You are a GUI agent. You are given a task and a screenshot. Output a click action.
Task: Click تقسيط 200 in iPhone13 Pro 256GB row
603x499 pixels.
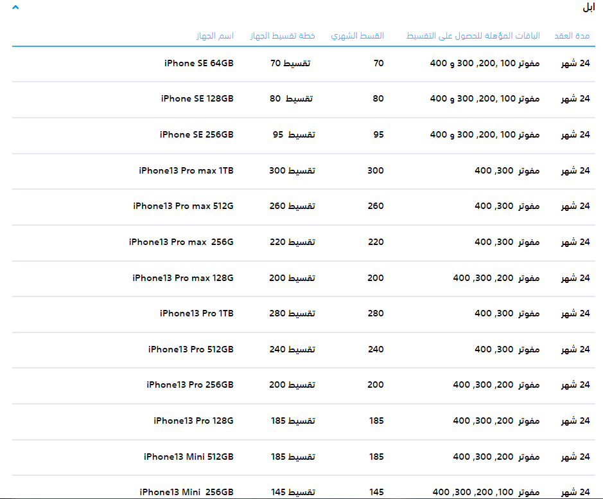(x=292, y=385)
